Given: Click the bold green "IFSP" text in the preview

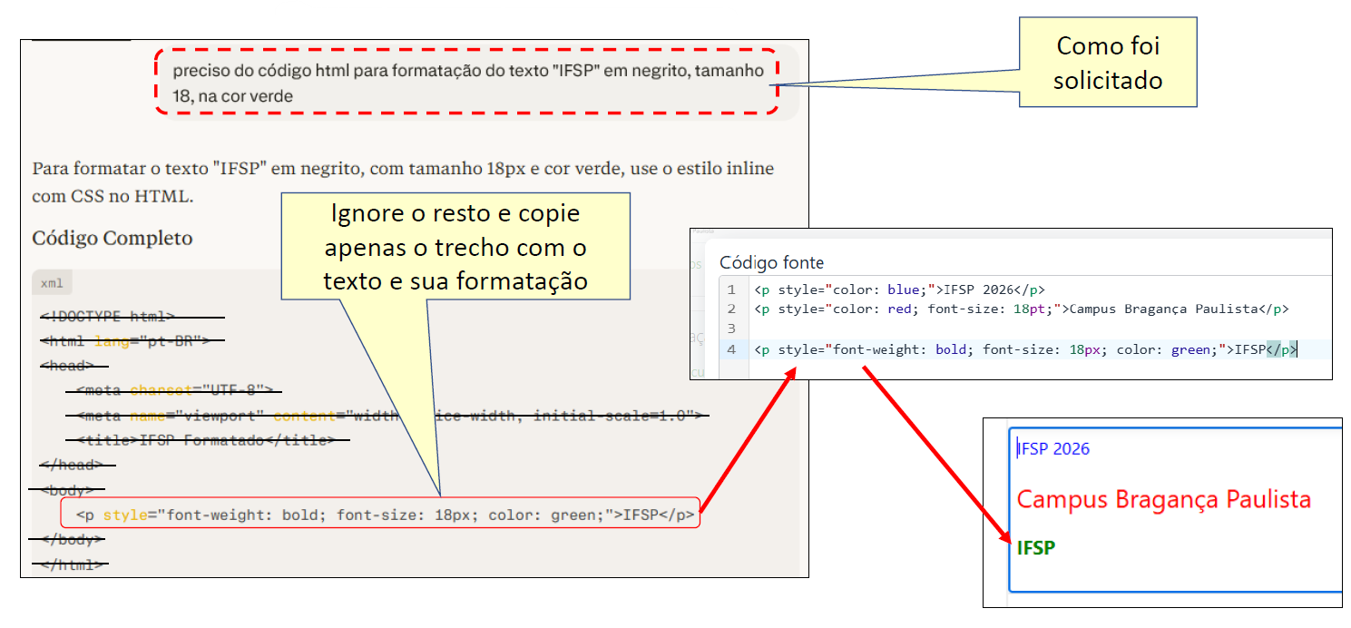Looking at the screenshot, I should pos(1036,548).
